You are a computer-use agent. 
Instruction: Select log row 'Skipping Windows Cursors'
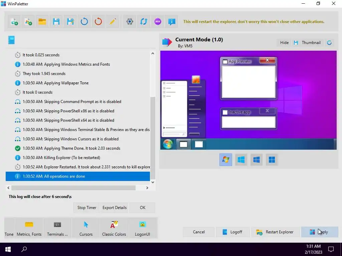(x=77, y=139)
